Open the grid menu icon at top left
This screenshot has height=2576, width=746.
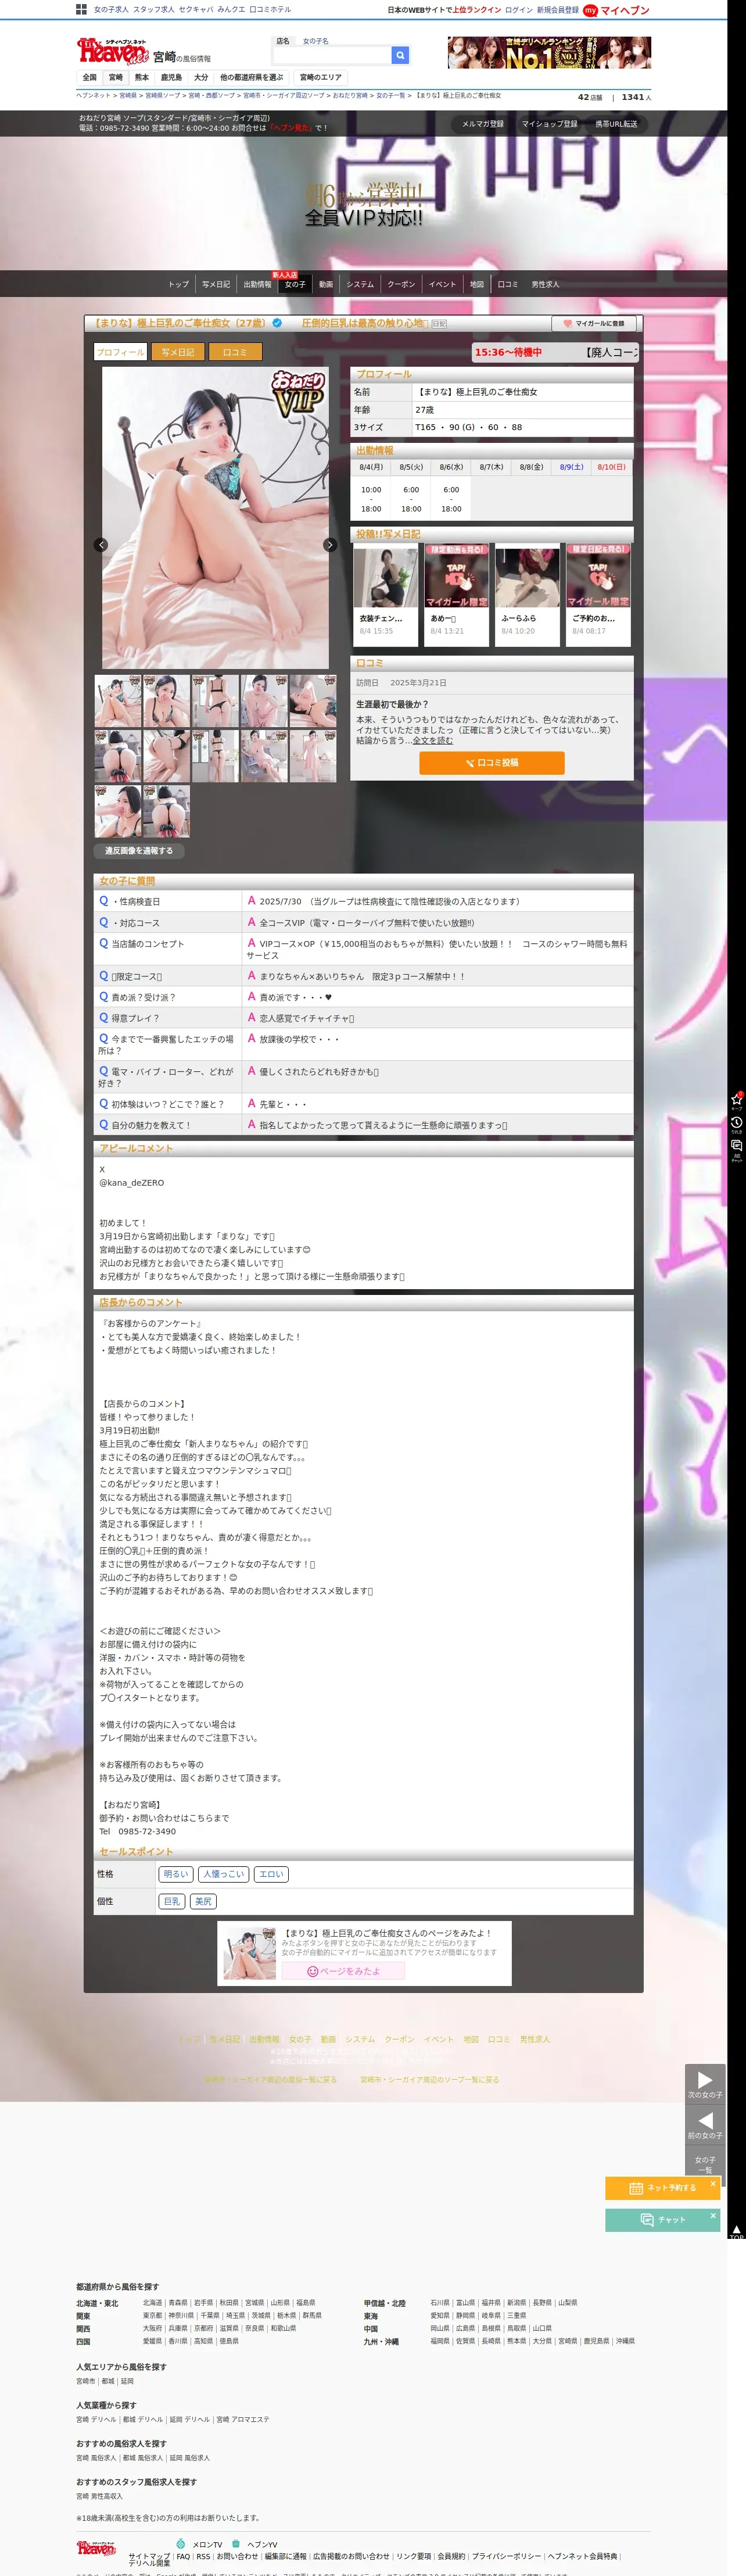coord(81,9)
